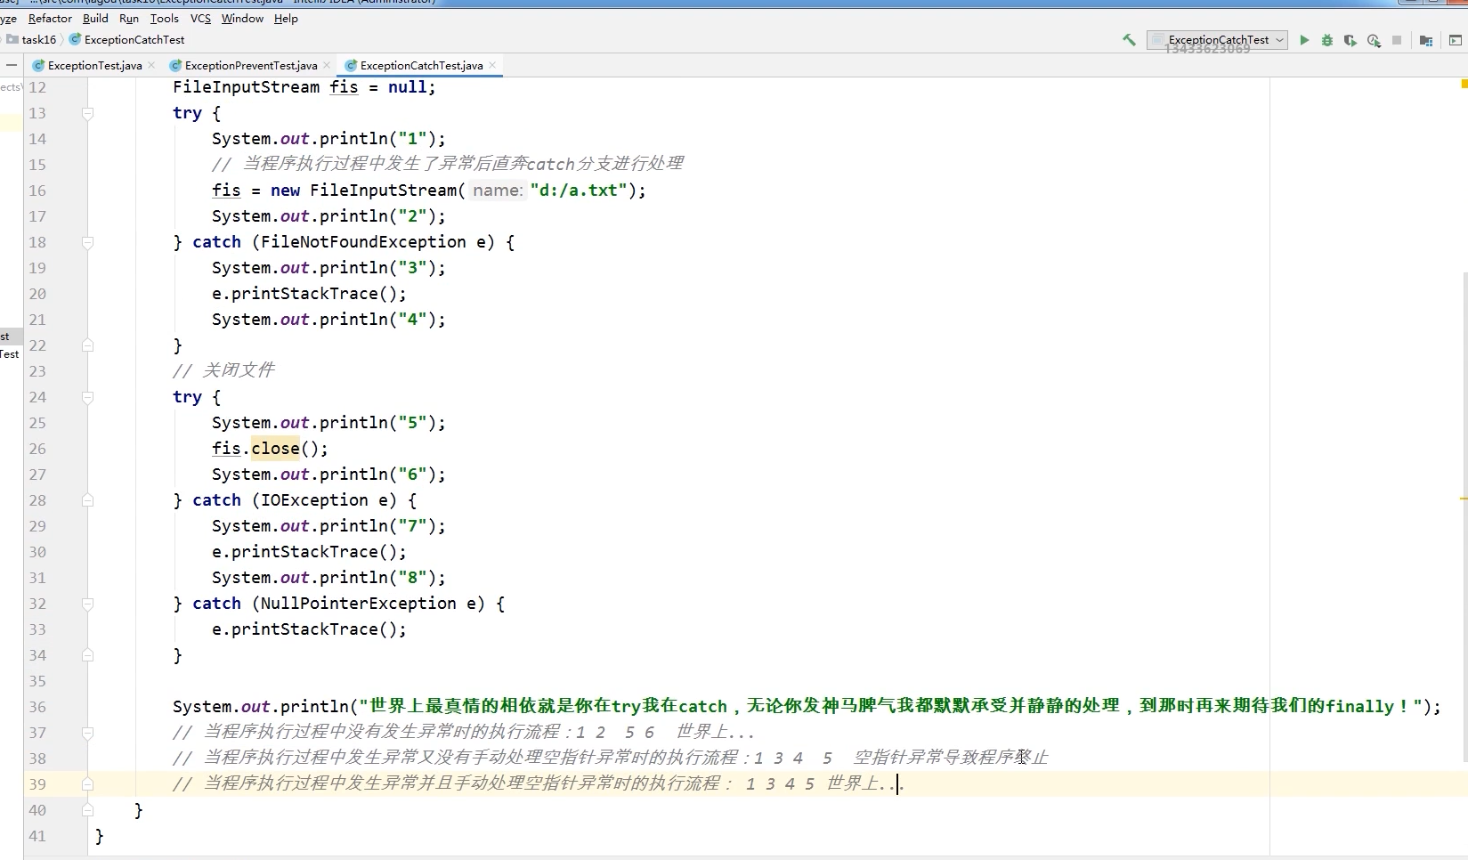Click the Profile run icon
Viewport: 1468px width, 860px height.
coord(1374,40)
